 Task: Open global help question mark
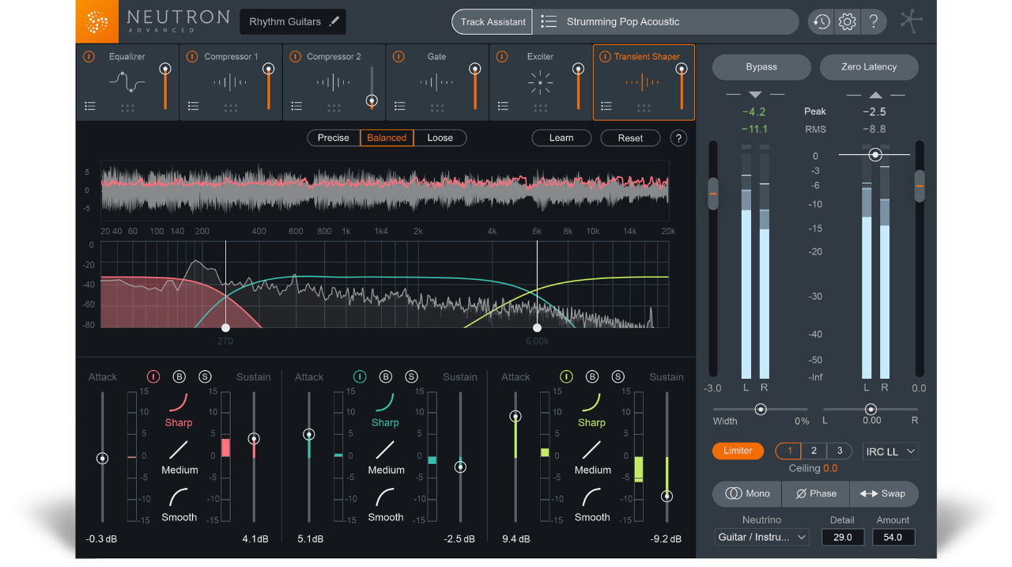(873, 21)
